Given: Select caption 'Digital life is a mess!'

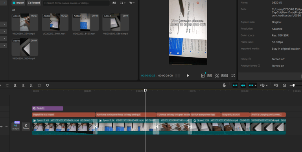Looking at the screenshot, I should (x=64, y=114).
